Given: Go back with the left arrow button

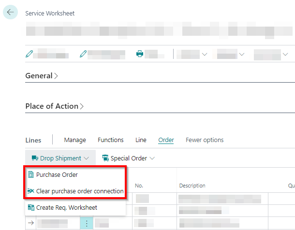Looking at the screenshot, I should click(x=10, y=12).
